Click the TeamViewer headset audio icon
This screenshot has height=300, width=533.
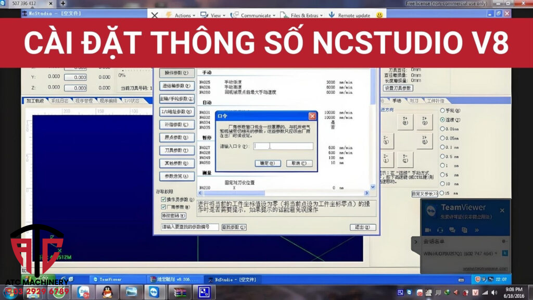point(440,230)
